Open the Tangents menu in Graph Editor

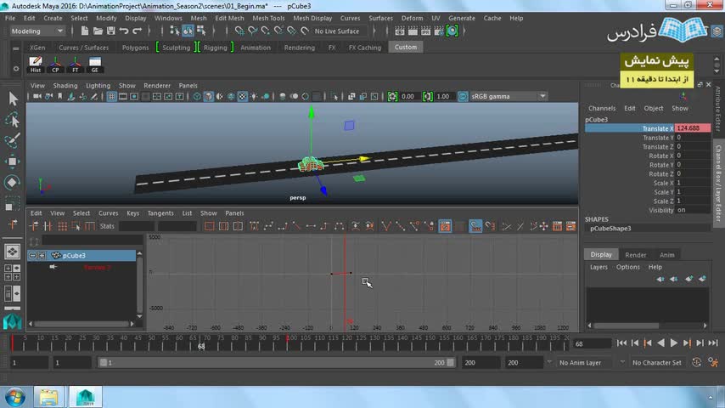click(x=160, y=213)
